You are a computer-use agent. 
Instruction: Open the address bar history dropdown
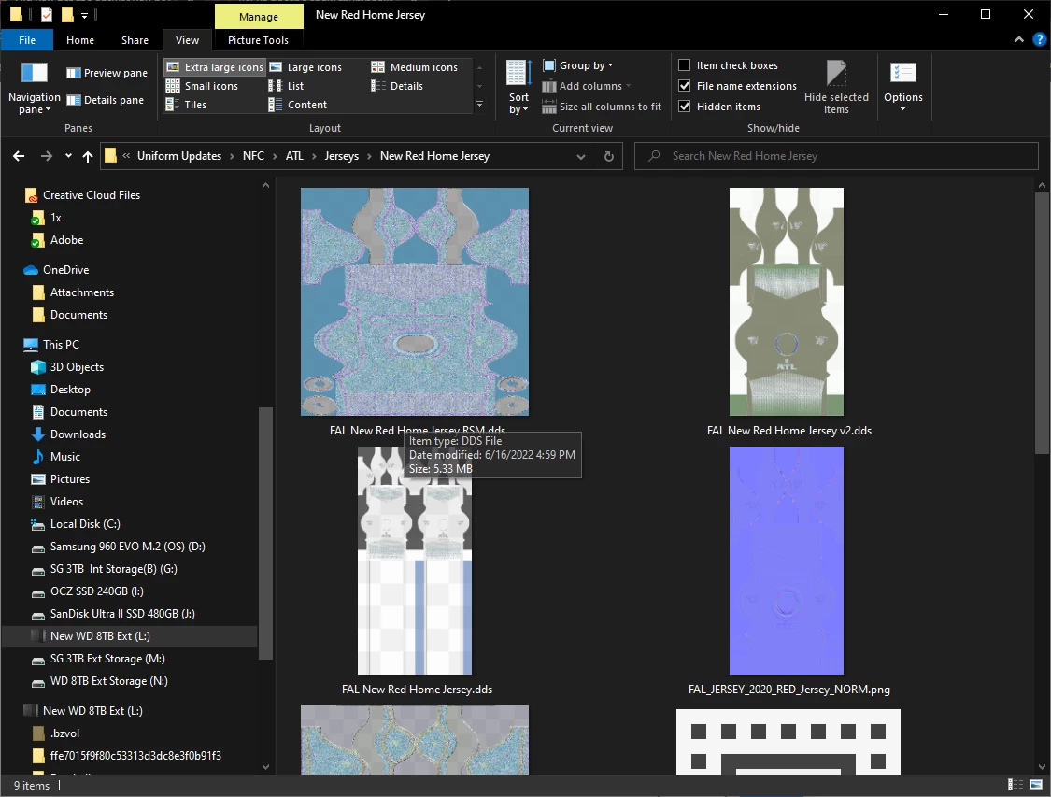coord(580,156)
